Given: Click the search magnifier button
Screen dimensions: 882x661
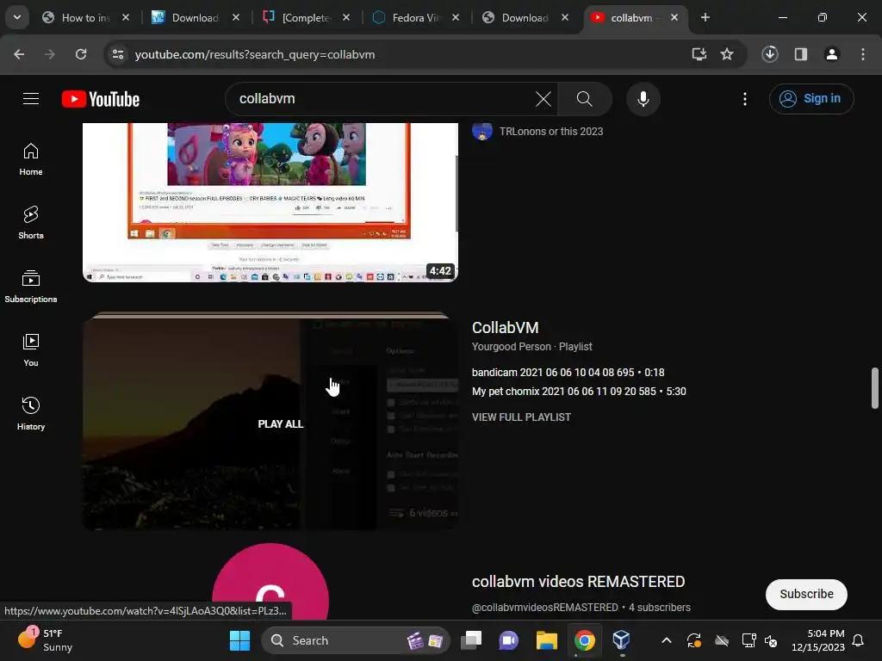Looking at the screenshot, I should click(x=585, y=99).
